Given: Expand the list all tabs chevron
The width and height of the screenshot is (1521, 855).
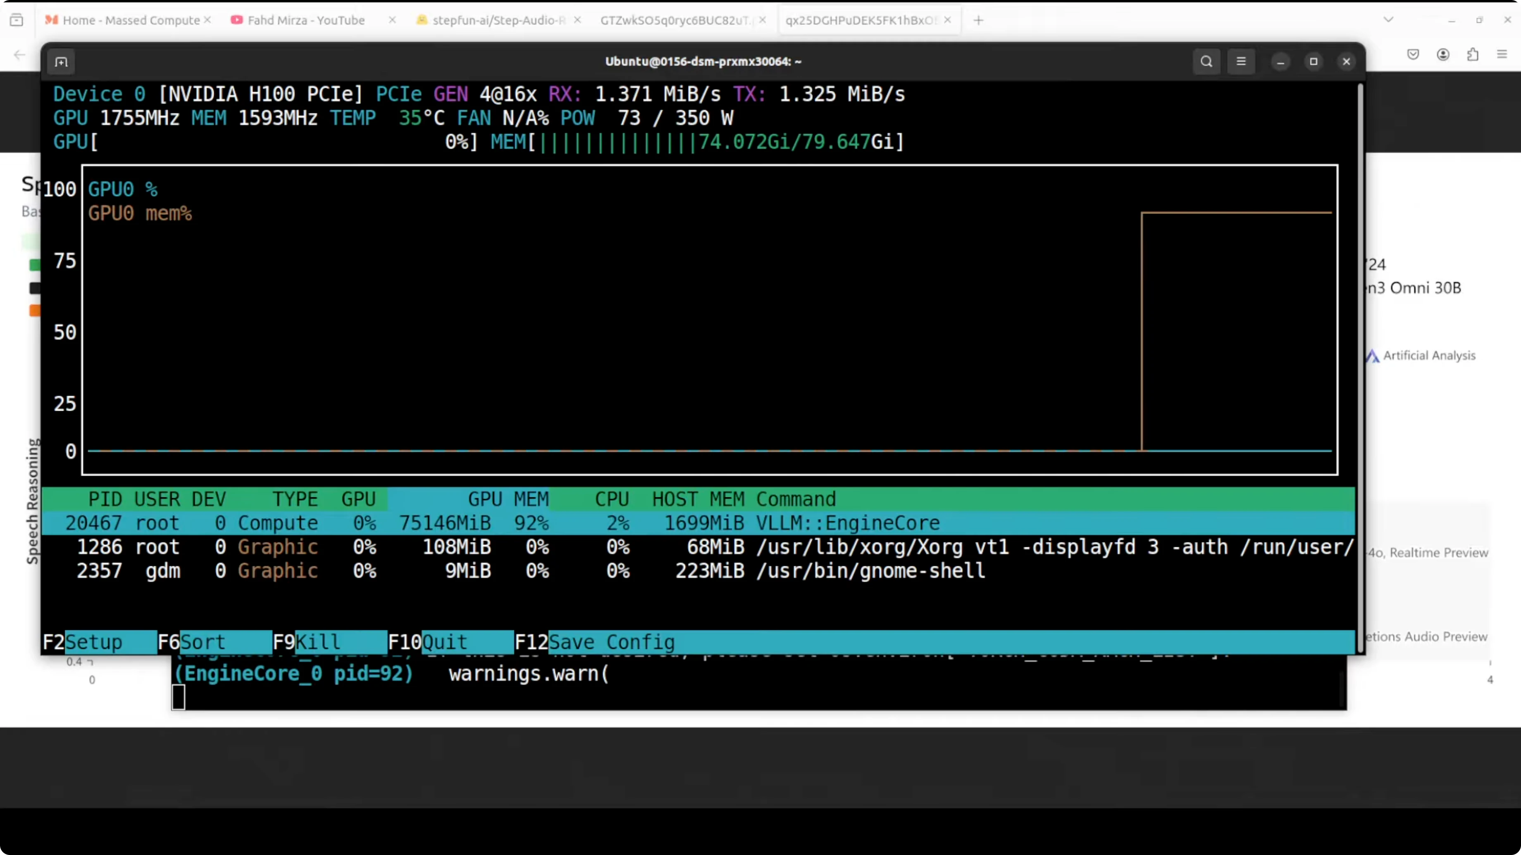Looking at the screenshot, I should [x=1388, y=20].
